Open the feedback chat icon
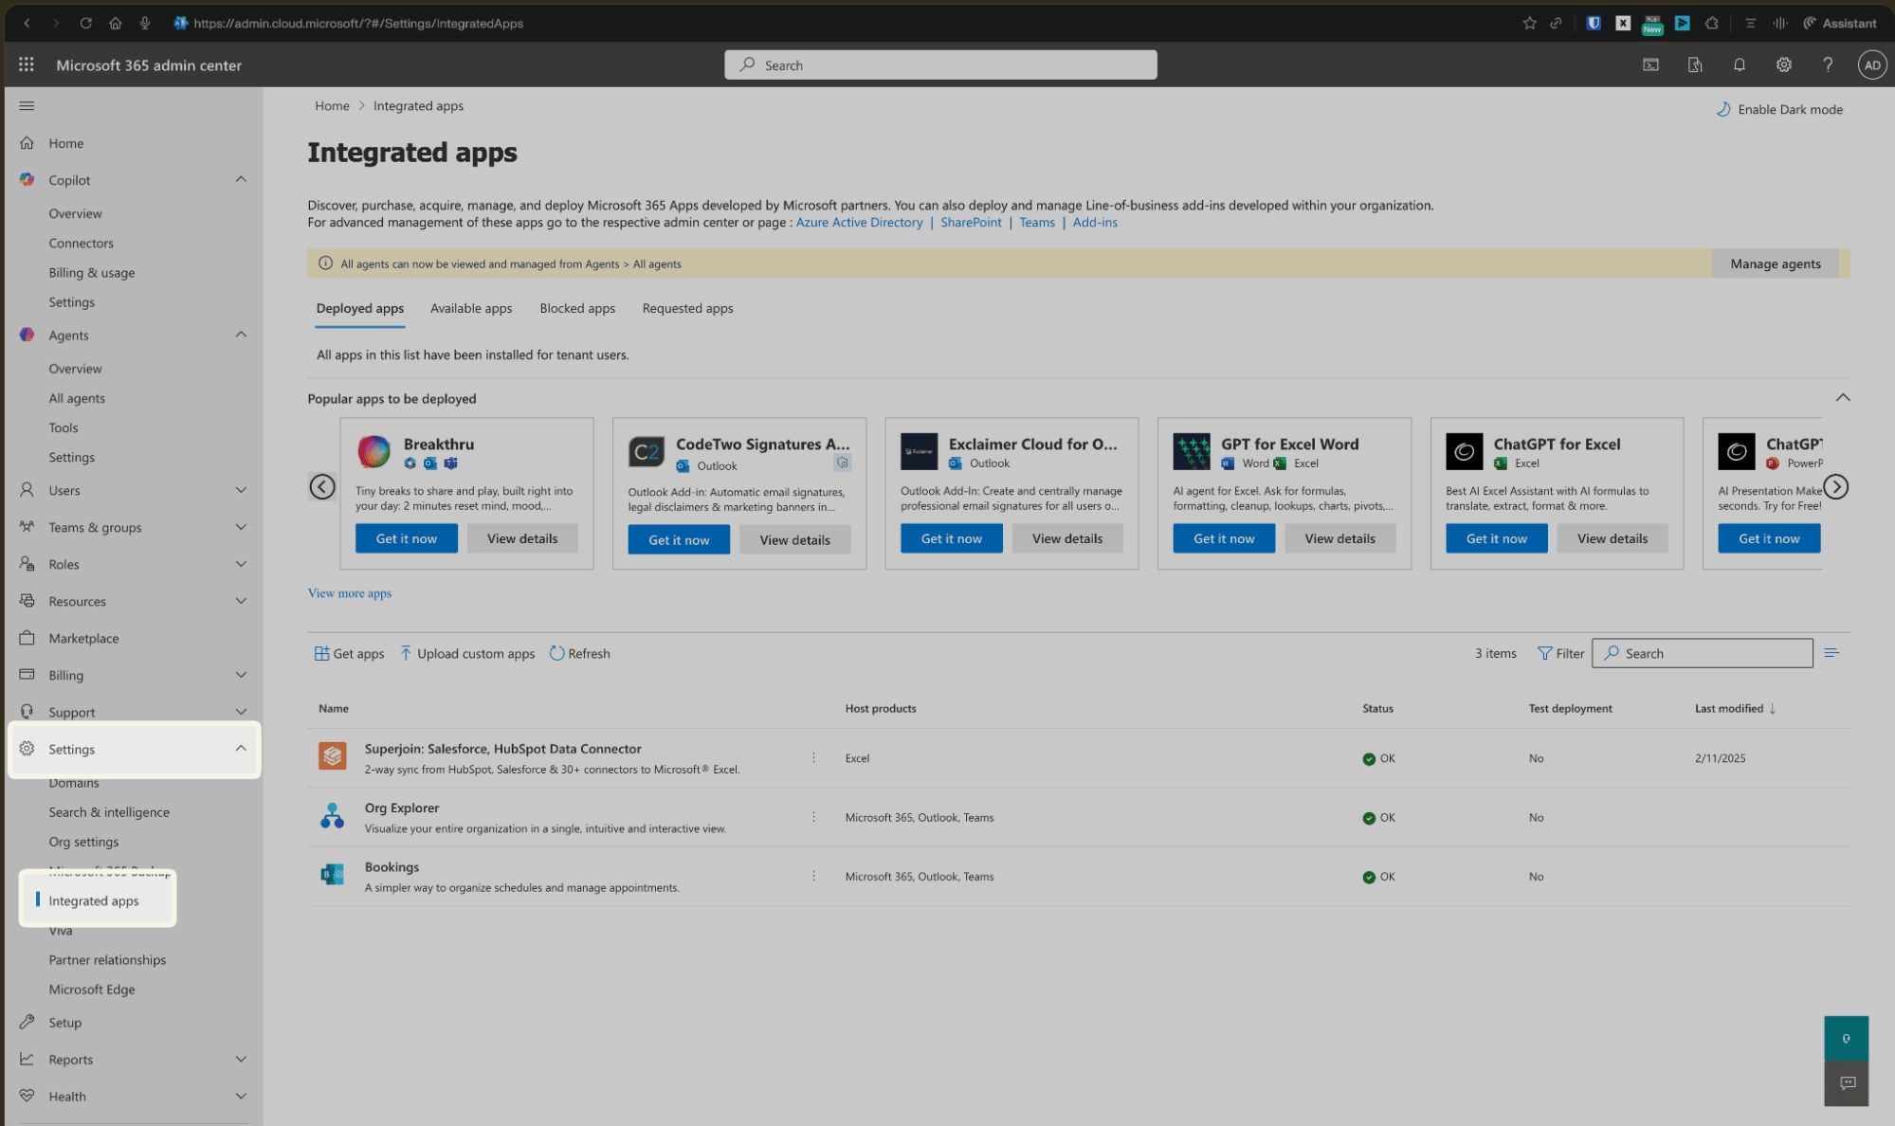 pos(1846,1082)
